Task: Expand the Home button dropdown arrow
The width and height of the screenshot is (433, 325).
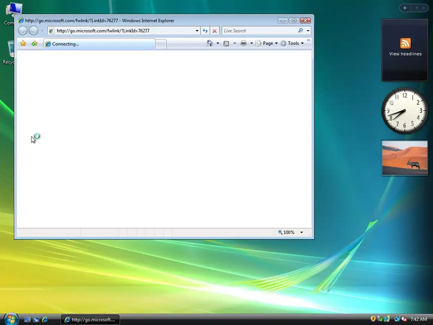Action: (x=218, y=43)
